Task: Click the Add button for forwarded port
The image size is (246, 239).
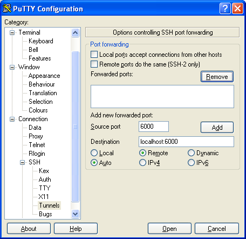Action: point(217,128)
